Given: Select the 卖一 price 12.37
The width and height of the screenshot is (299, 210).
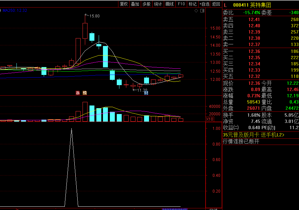Looking at the screenshot, I should [254, 45].
